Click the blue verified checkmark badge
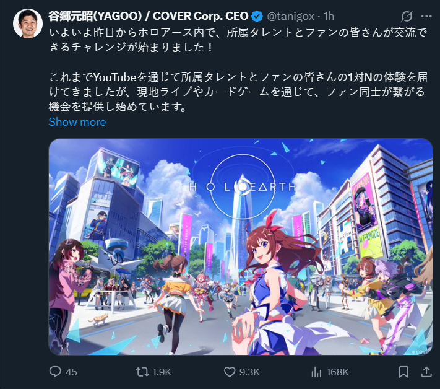Screen dimensions: 440x389 257,16
